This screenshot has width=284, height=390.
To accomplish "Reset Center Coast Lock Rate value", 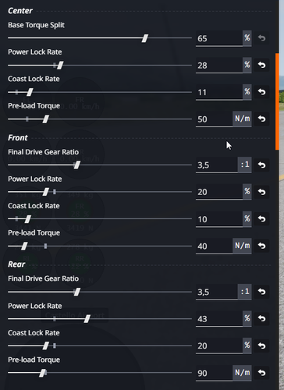I will tap(261, 92).
